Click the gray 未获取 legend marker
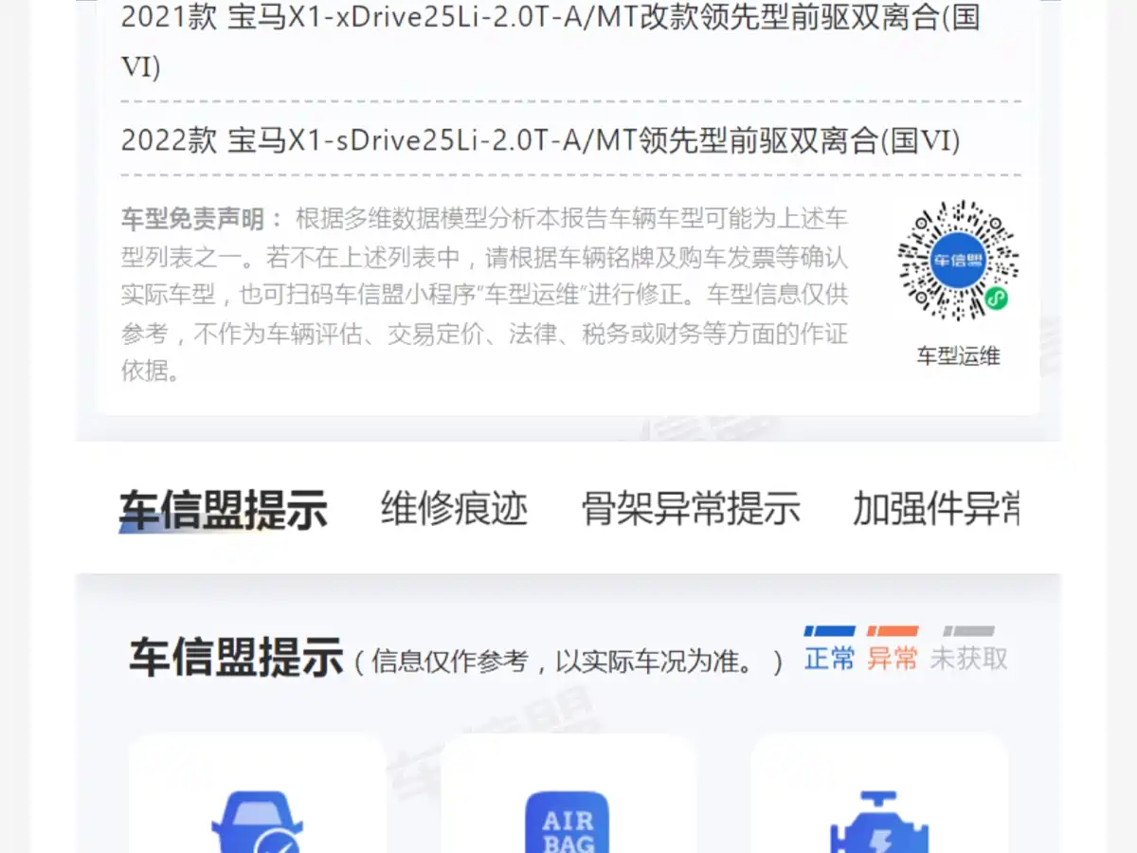This screenshot has width=1137, height=853. (x=968, y=631)
